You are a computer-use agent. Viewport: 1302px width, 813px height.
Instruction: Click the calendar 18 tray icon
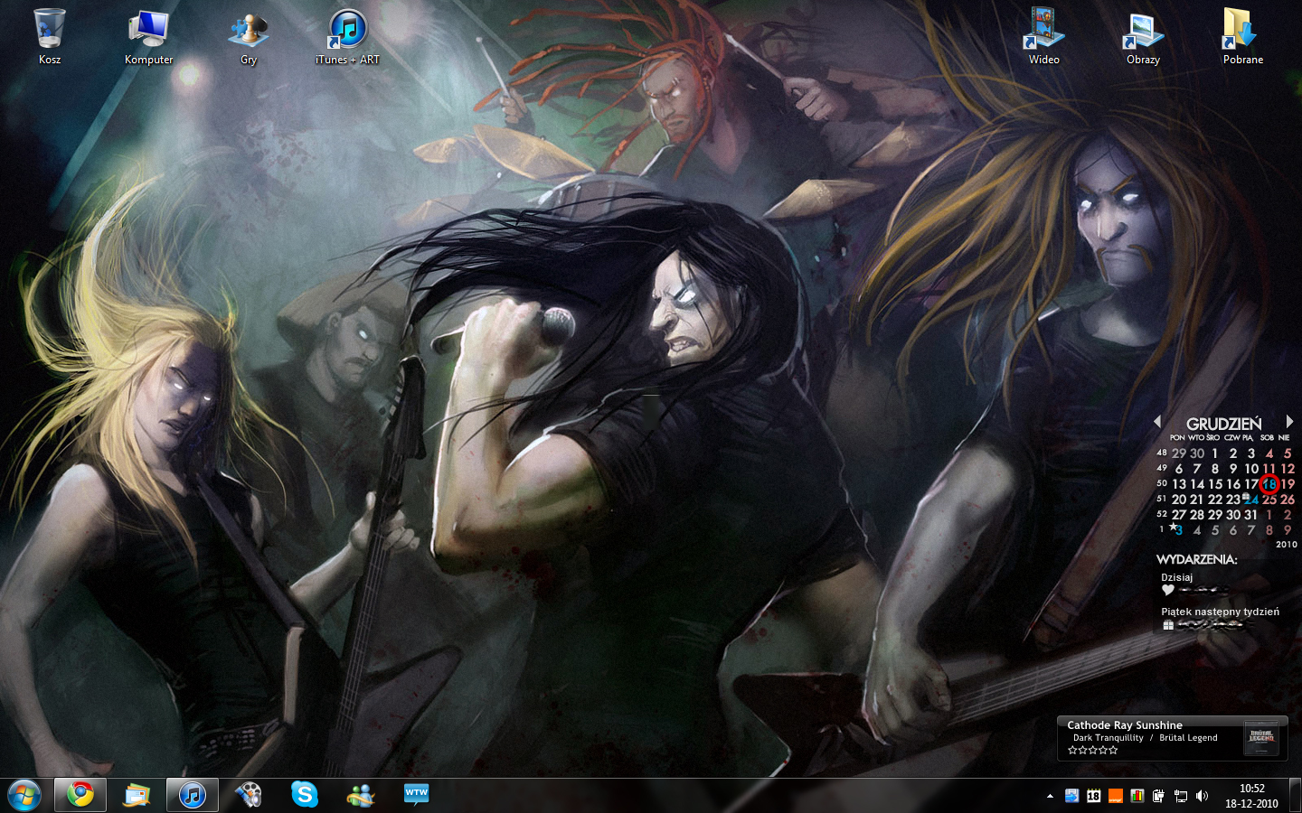(x=1093, y=796)
